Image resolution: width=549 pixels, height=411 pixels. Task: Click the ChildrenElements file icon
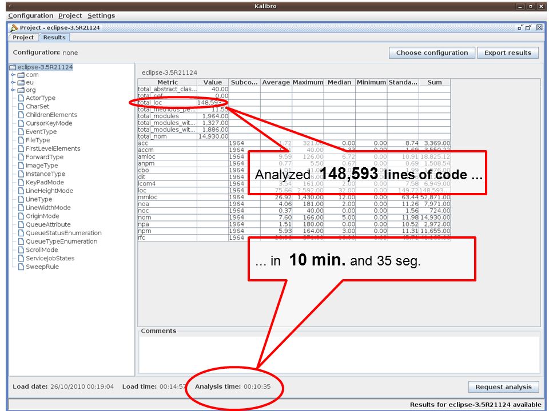[x=21, y=115]
